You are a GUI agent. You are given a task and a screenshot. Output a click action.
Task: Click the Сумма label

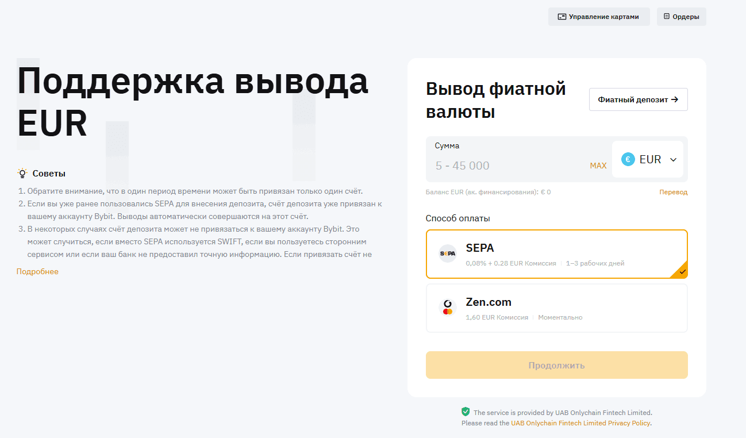[447, 146]
